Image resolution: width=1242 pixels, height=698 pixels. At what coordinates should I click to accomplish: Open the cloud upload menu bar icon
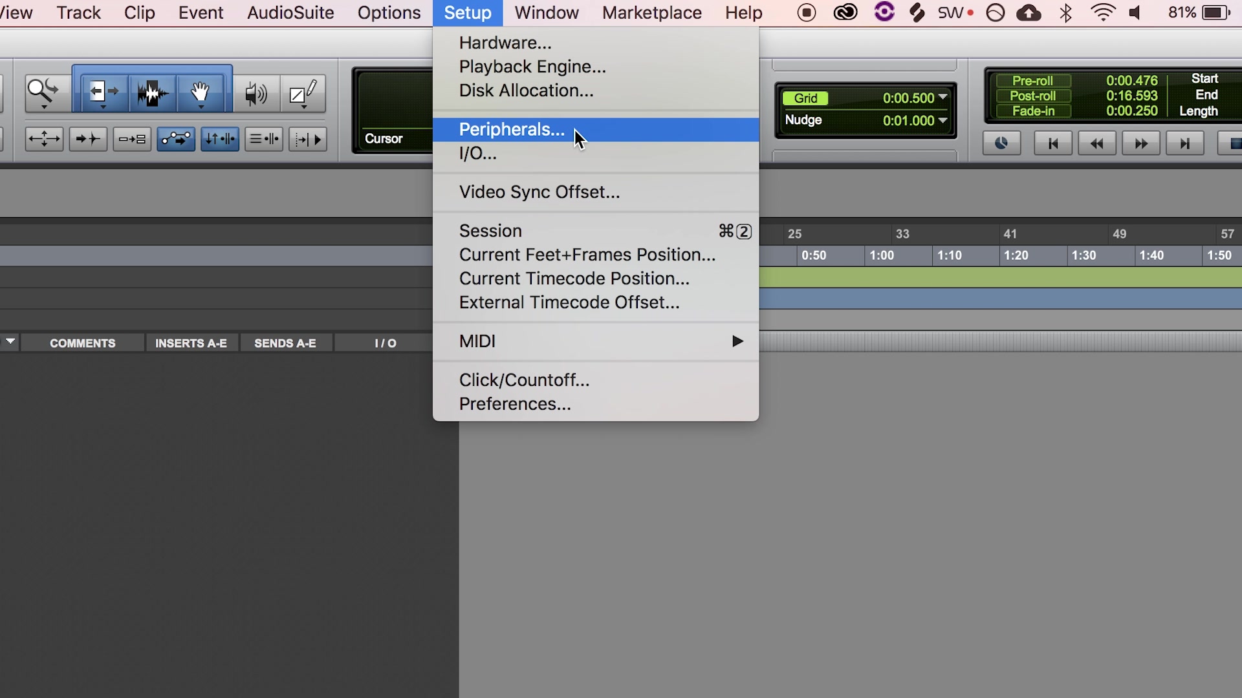pyautogui.click(x=1029, y=13)
